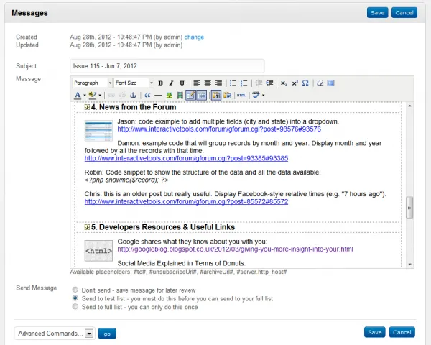Select "Don't send" save for later option

click(x=76, y=288)
